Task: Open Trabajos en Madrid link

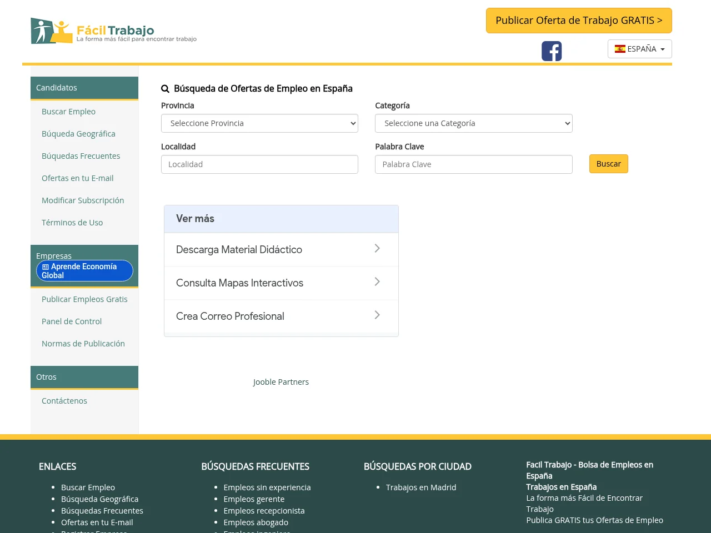Action: click(421, 487)
